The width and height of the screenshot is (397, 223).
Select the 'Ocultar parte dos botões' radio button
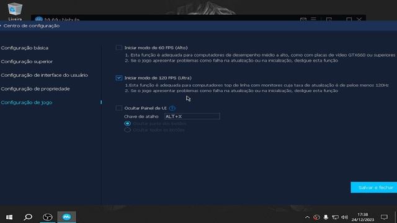point(127,123)
